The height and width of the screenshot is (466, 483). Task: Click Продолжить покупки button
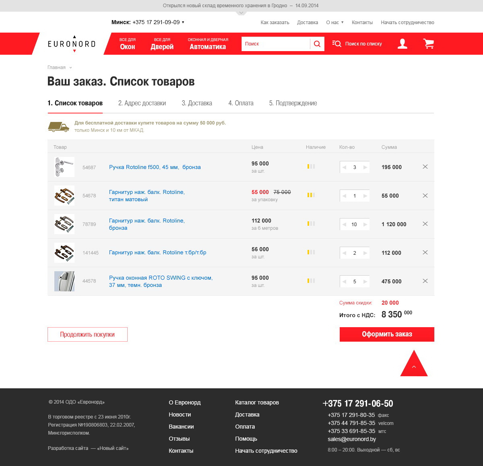(x=87, y=334)
